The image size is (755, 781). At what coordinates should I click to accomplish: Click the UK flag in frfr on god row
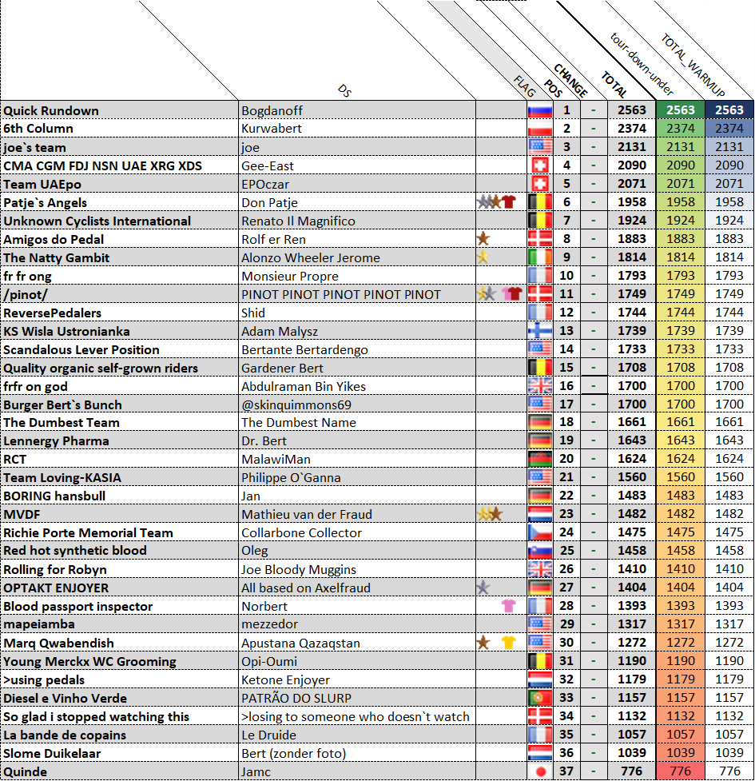(x=540, y=386)
